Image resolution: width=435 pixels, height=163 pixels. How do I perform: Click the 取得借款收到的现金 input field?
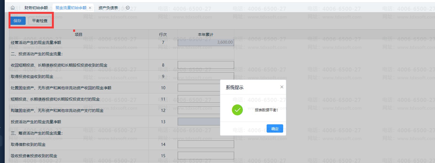pyautogui.click(x=206, y=144)
